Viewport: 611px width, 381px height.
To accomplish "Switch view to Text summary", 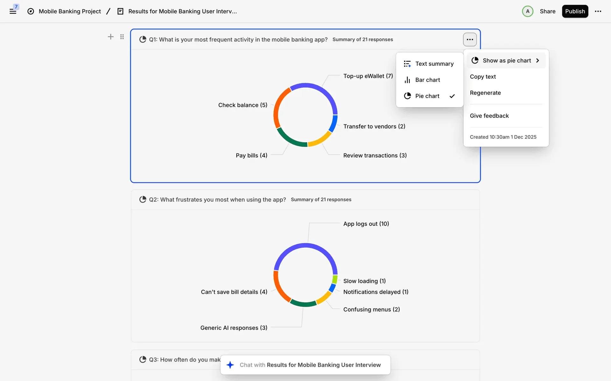I will click(x=434, y=64).
